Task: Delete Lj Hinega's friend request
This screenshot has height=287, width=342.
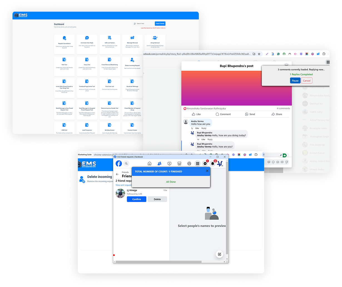Action: click(x=157, y=199)
